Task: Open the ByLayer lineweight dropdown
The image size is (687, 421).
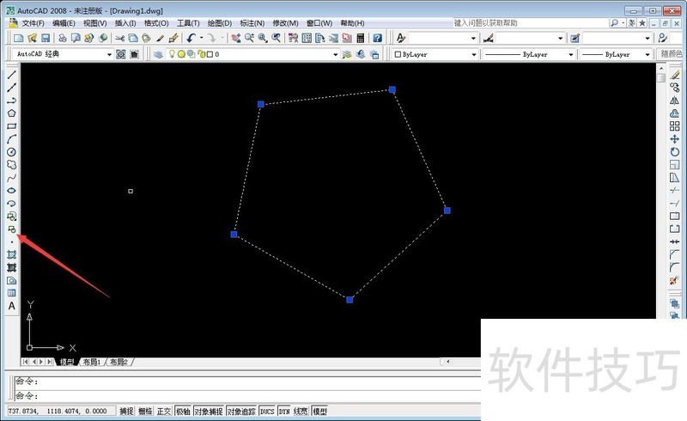Action: coord(647,54)
